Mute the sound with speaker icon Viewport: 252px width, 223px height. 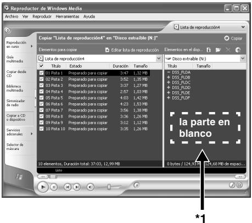click(91, 187)
